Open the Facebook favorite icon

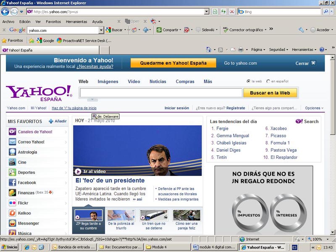[13, 183]
